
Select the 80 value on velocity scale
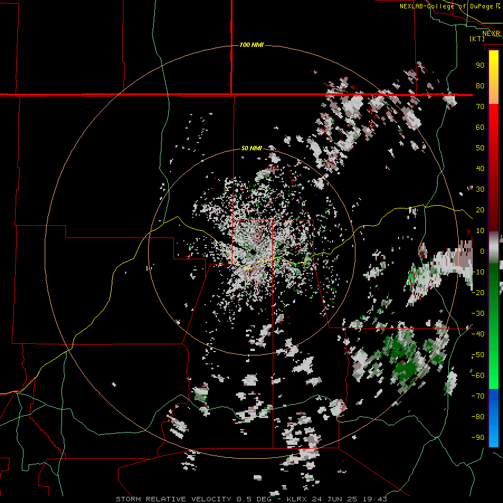480,86
